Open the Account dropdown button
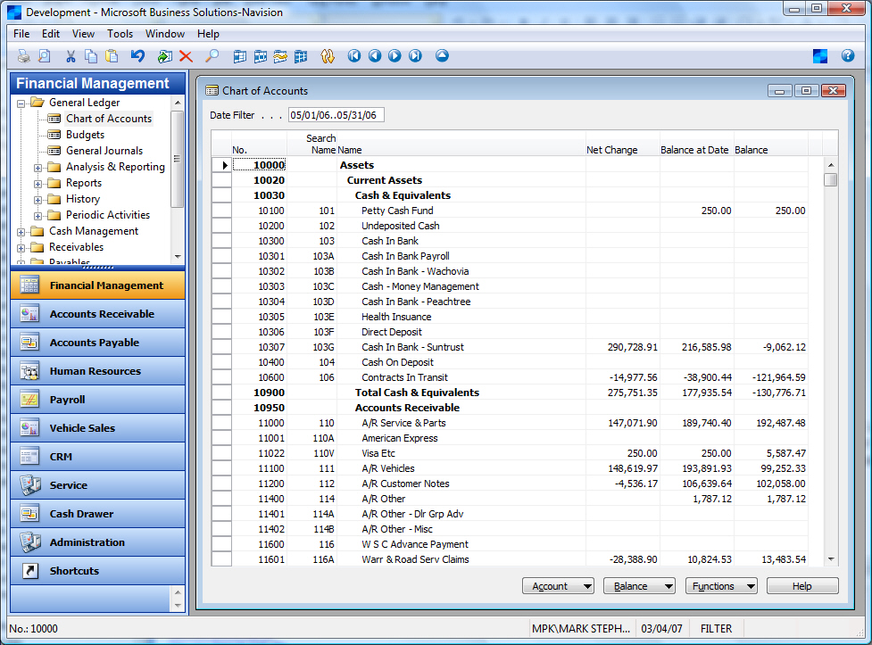 pyautogui.click(x=558, y=586)
